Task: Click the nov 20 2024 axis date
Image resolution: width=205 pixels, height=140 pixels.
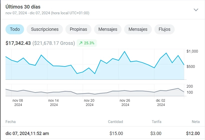Action: tap(89, 103)
